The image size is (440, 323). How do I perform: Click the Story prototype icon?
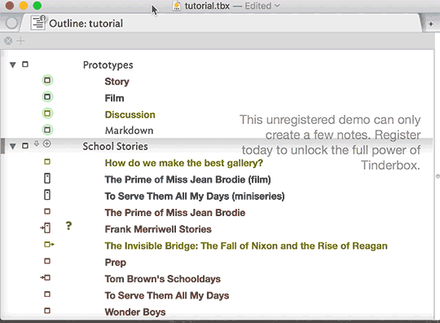coord(47,80)
